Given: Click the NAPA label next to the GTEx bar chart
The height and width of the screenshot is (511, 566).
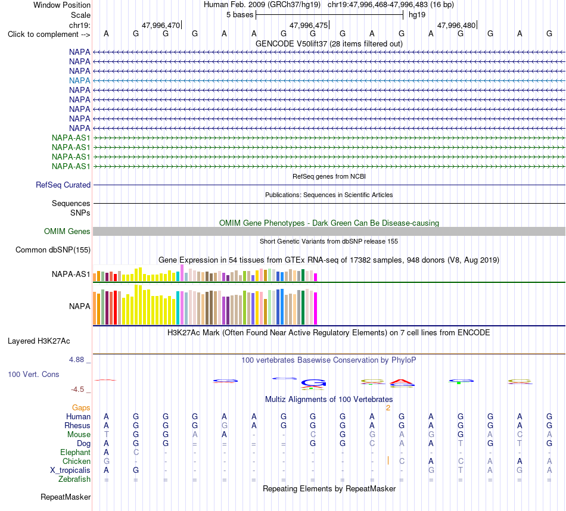Looking at the screenshot, I should pyautogui.click(x=79, y=306).
